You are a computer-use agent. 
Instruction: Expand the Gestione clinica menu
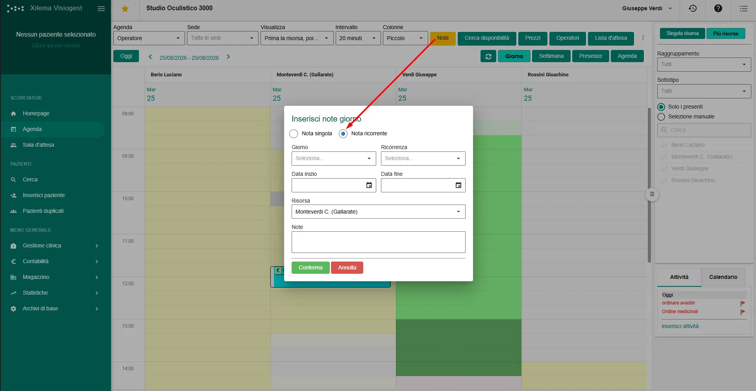(x=55, y=245)
